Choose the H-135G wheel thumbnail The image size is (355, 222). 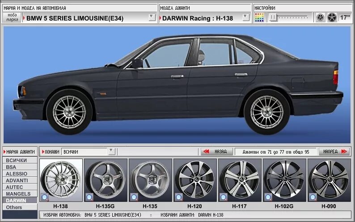coord(106,180)
